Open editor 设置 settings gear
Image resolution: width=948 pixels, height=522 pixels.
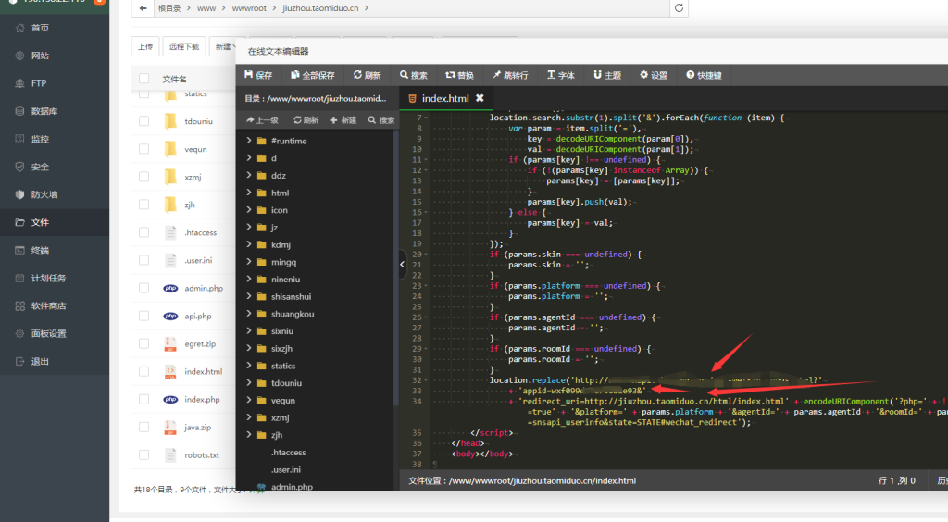click(653, 75)
